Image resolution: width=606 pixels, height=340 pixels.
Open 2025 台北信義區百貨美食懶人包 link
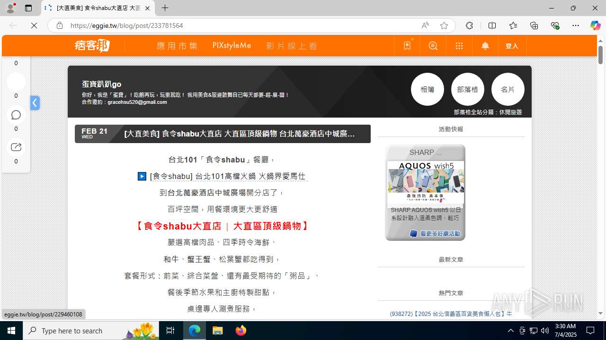[451, 314]
